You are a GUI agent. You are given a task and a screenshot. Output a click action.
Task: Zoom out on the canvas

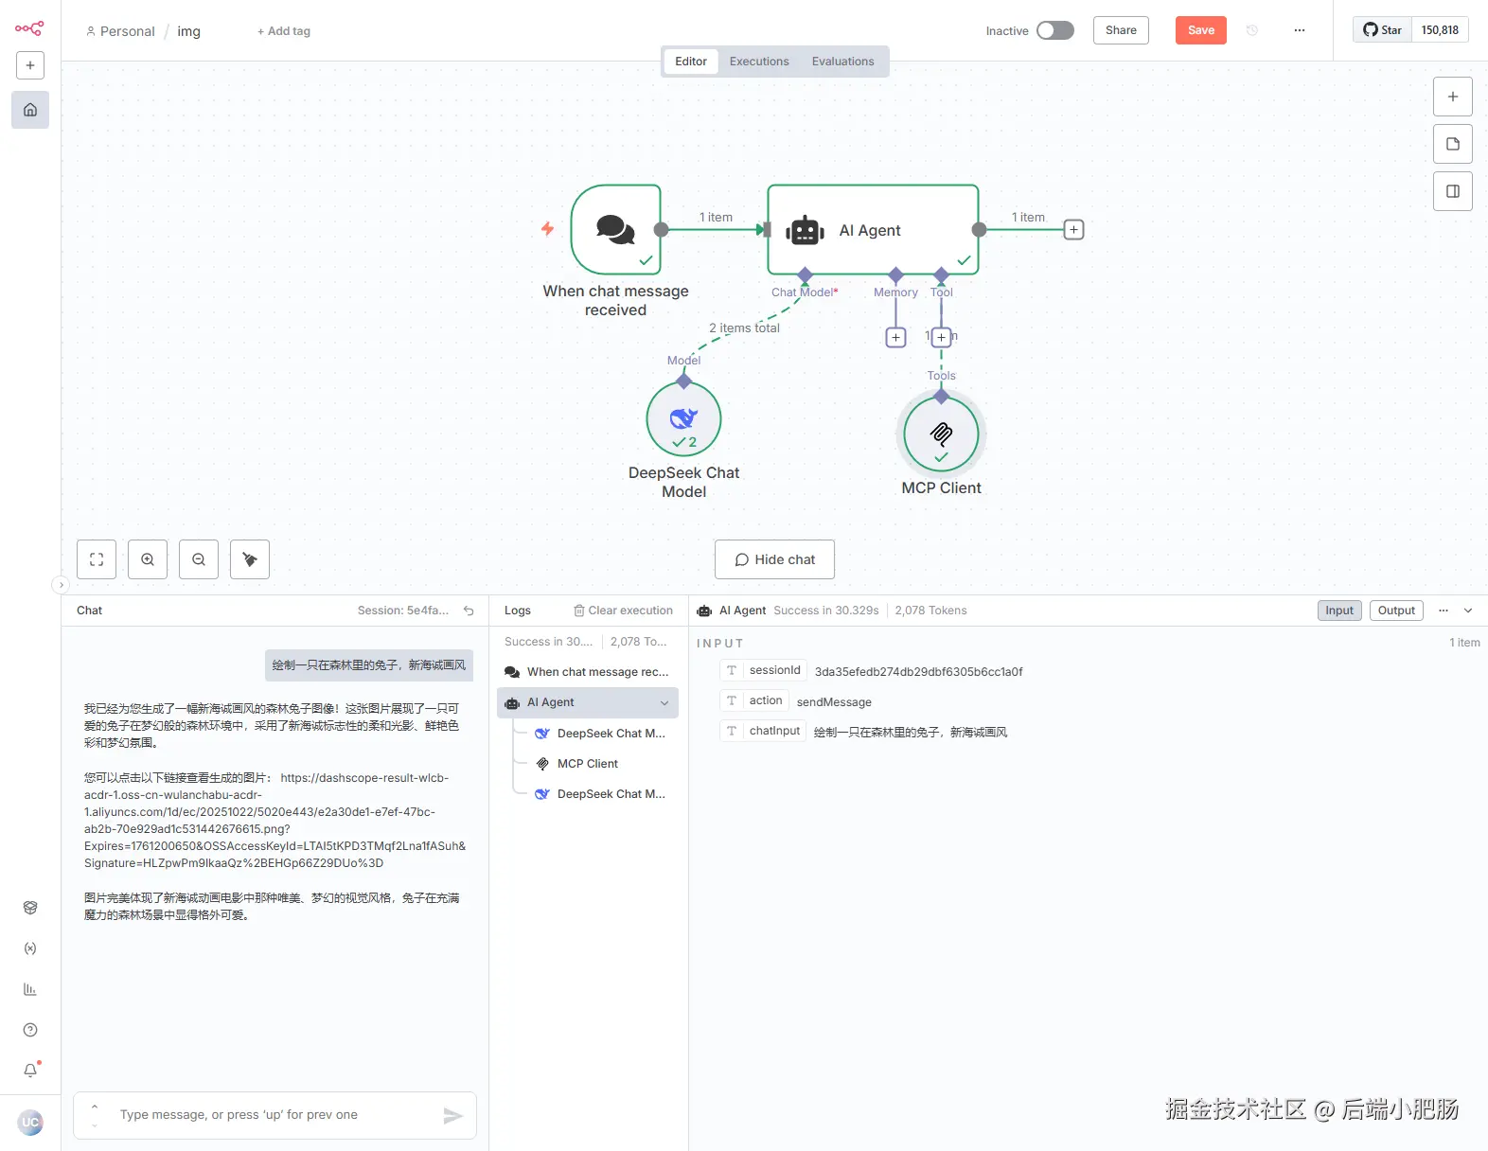pos(199,559)
